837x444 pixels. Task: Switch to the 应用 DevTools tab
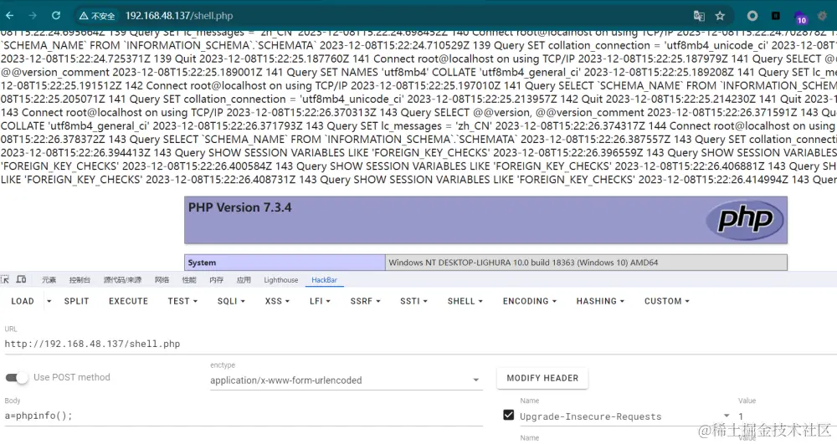pyautogui.click(x=244, y=280)
